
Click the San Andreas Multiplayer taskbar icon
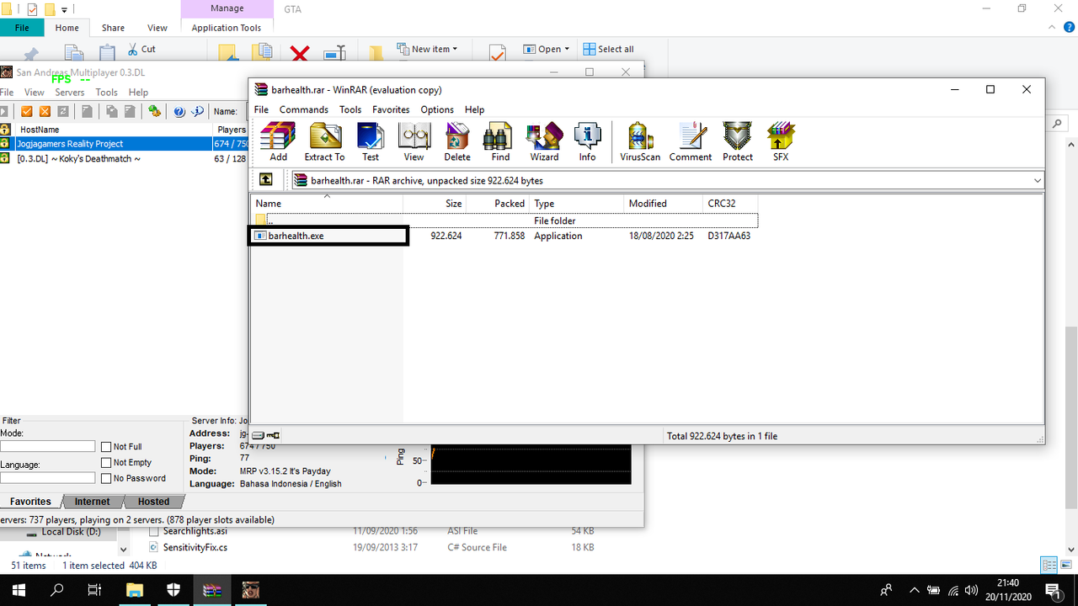(x=250, y=590)
